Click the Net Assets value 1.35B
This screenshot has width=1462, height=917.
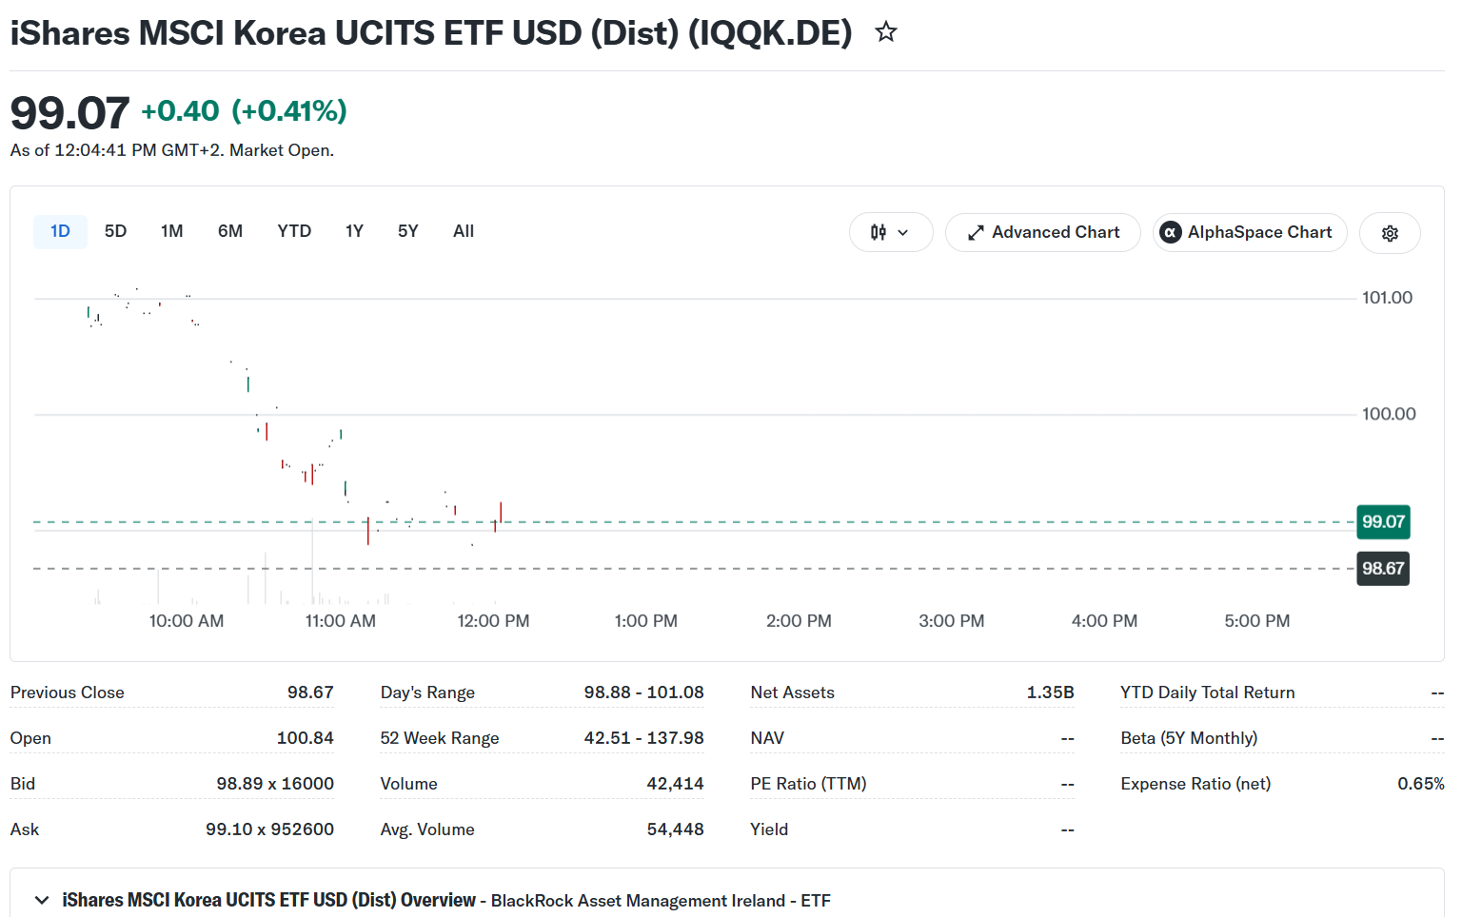(1050, 693)
